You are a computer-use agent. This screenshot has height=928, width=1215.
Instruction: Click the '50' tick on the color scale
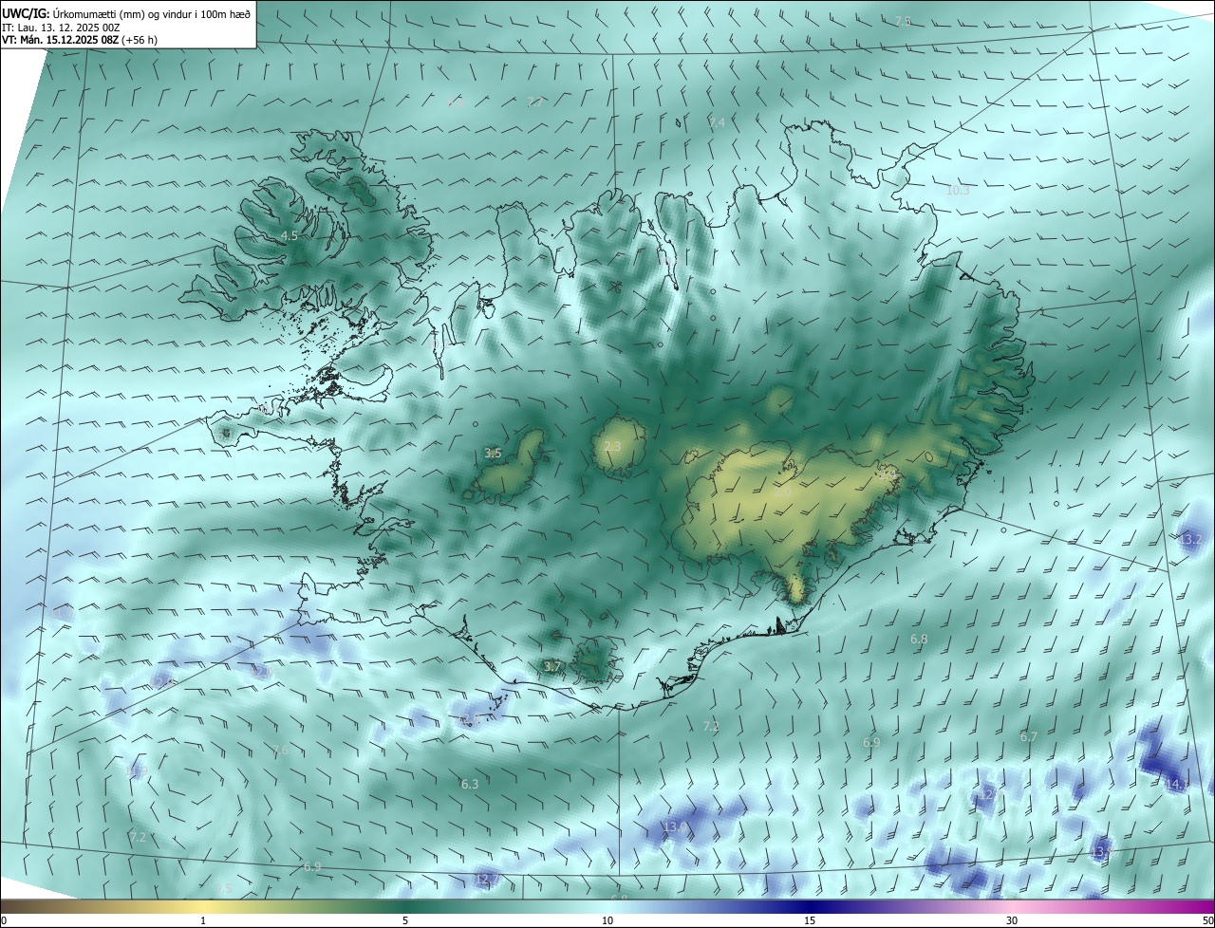pyautogui.click(x=1207, y=921)
